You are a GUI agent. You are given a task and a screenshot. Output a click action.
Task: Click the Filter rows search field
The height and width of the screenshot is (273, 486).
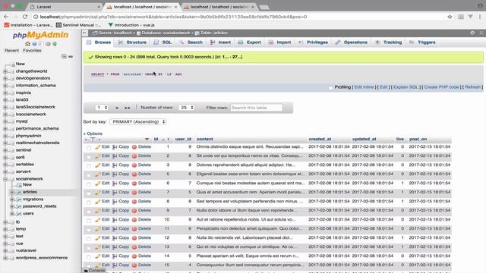257,108
